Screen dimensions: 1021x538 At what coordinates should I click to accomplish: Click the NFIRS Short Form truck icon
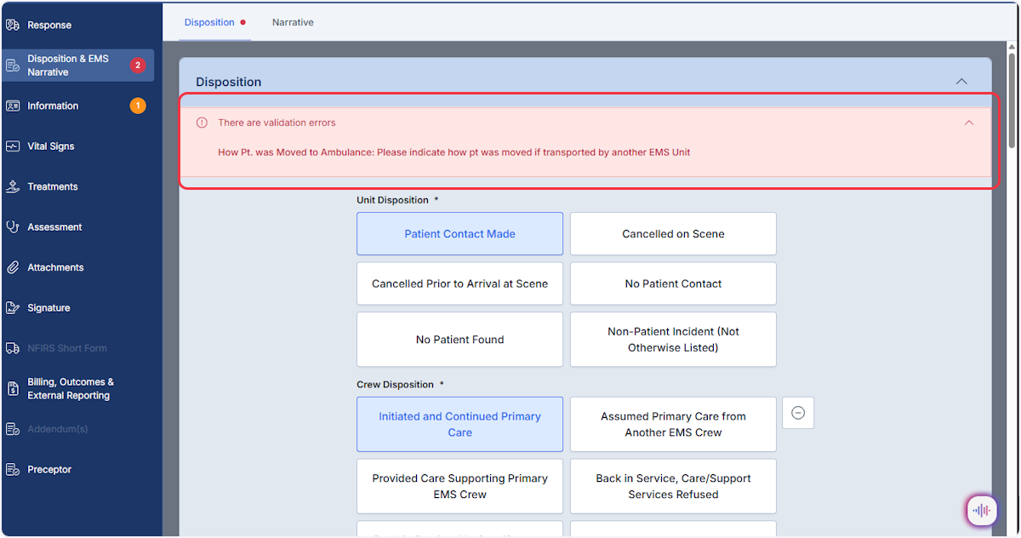pyautogui.click(x=13, y=348)
